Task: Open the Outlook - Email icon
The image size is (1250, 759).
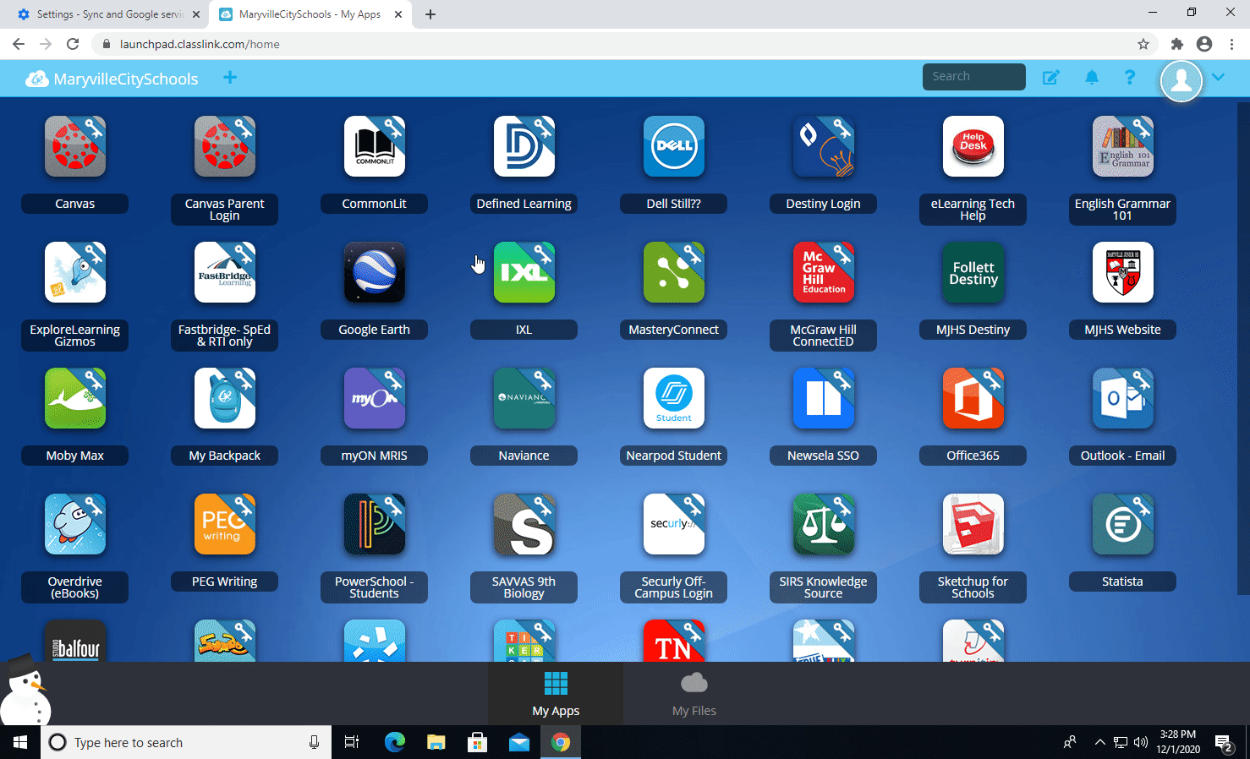Action: click(1123, 398)
